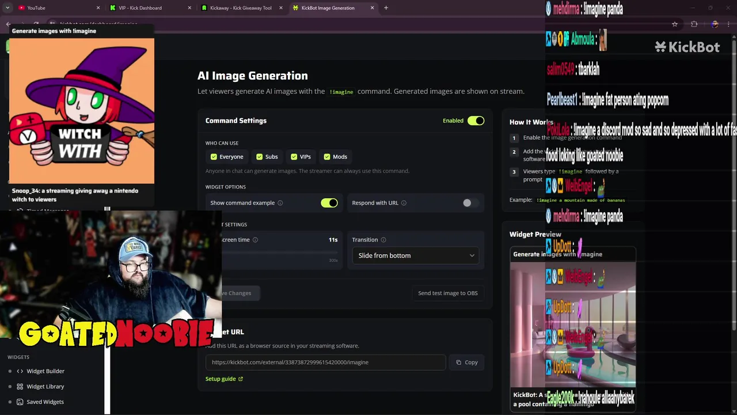The height and width of the screenshot is (415, 737).
Task: Open a new browser tab with plus icon
Action: [386, 8]
